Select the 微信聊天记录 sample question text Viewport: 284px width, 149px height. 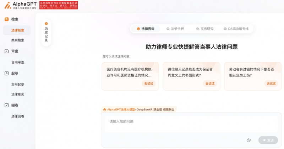pos(190,72)
